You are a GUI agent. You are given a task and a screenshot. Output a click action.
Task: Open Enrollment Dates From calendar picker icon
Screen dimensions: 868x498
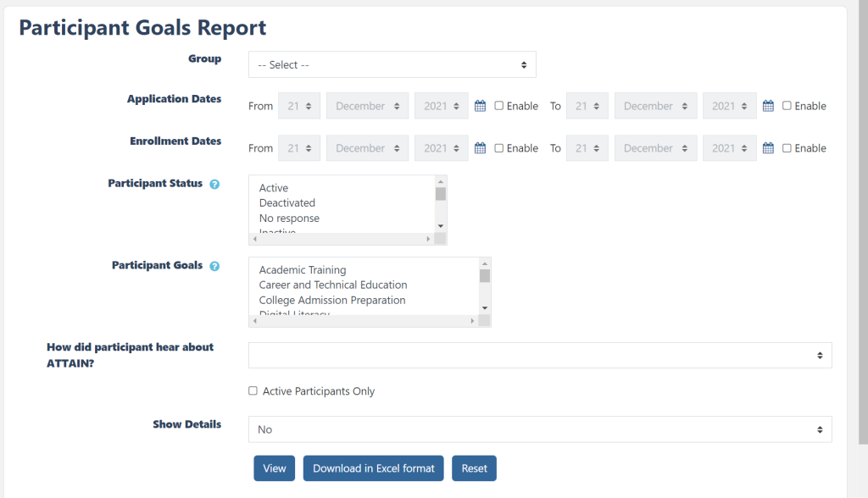480,148
